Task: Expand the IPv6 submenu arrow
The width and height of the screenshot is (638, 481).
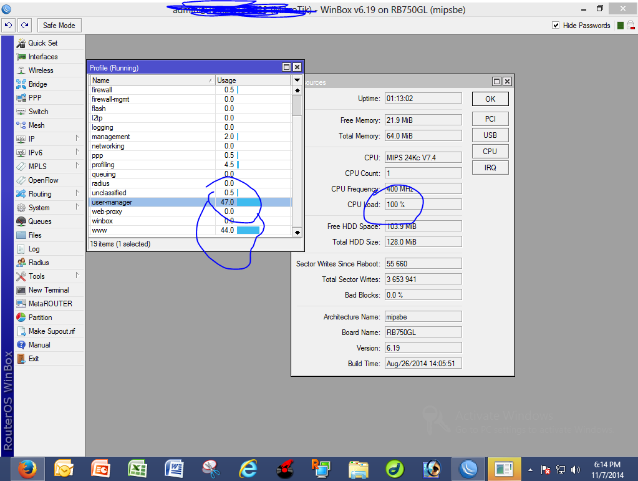Action: tap(77, 152)
